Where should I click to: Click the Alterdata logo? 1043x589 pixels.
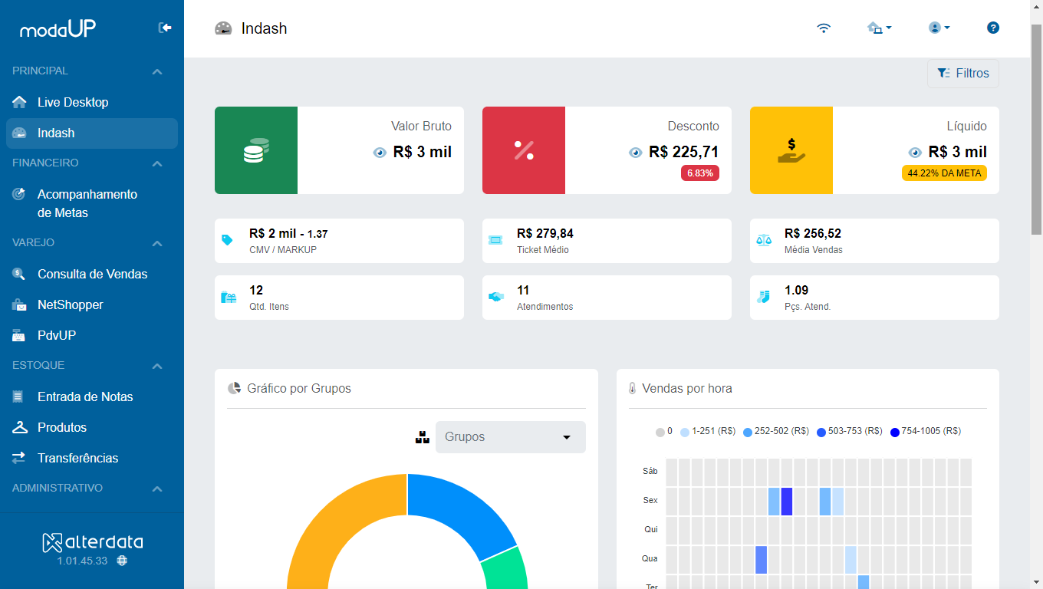pyautogui.click(x=92, y=542)
